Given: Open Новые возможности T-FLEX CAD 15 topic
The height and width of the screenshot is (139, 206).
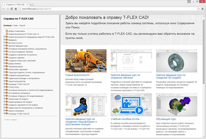Looking at the screenshot, I should click(24, 34).
